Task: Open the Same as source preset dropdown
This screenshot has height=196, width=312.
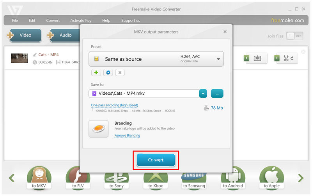Action: (156, 59)
